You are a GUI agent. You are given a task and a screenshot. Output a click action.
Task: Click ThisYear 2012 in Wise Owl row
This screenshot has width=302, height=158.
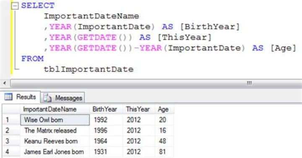(134, 120)
